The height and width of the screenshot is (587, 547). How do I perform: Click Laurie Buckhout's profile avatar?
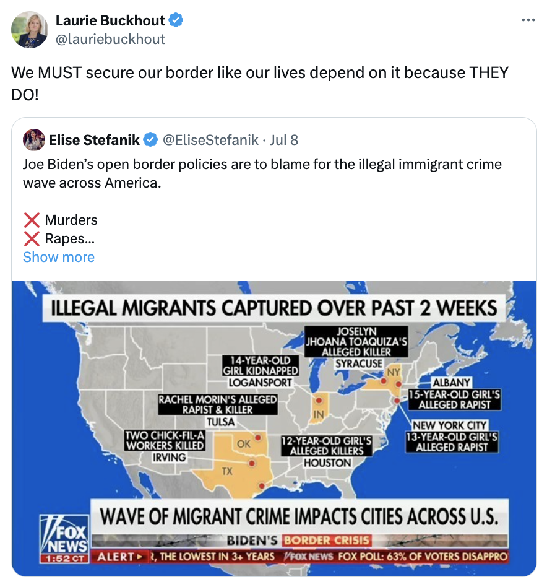tap(29, 30)
